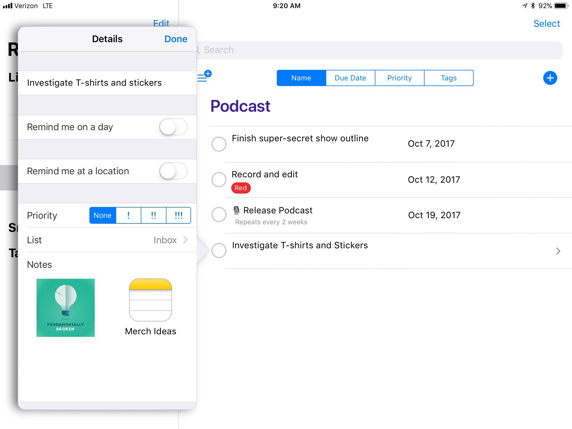Complete Finish super-secret show outline
This screenshot has height=429, width=572.
[x=219, y=144]
